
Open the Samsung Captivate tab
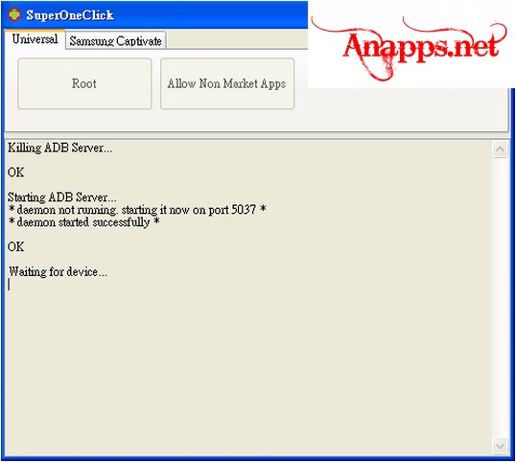pos(115,41)
